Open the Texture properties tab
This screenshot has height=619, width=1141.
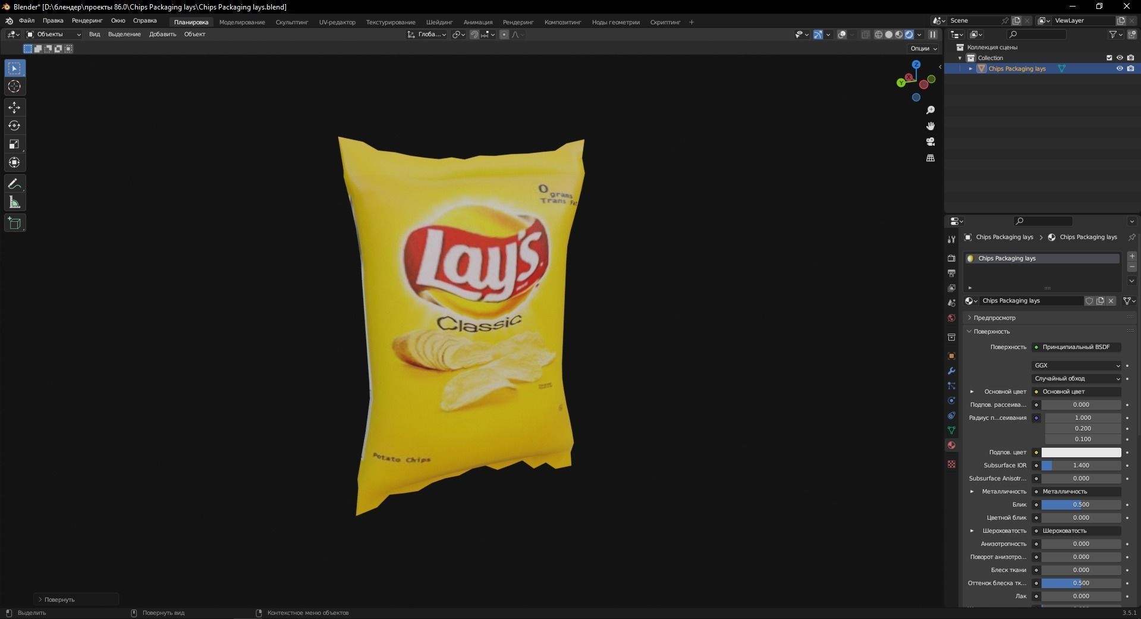pyautogui.click(x=951, y=464)
